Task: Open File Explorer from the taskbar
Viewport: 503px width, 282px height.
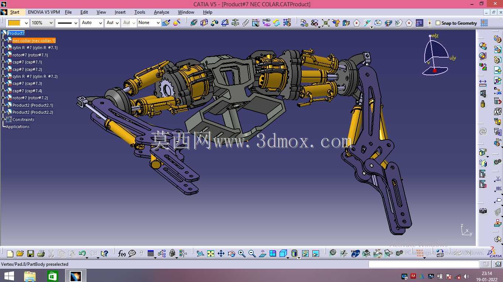Action: click(30, 276)
